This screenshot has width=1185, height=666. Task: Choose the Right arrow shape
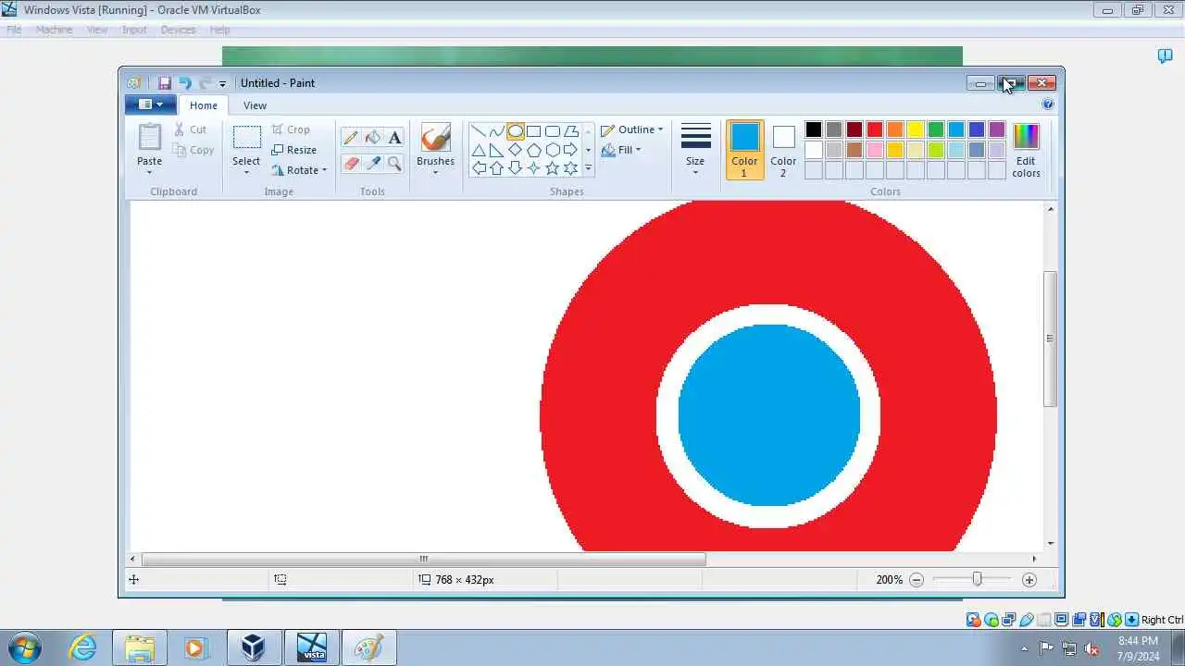(571, 150)
